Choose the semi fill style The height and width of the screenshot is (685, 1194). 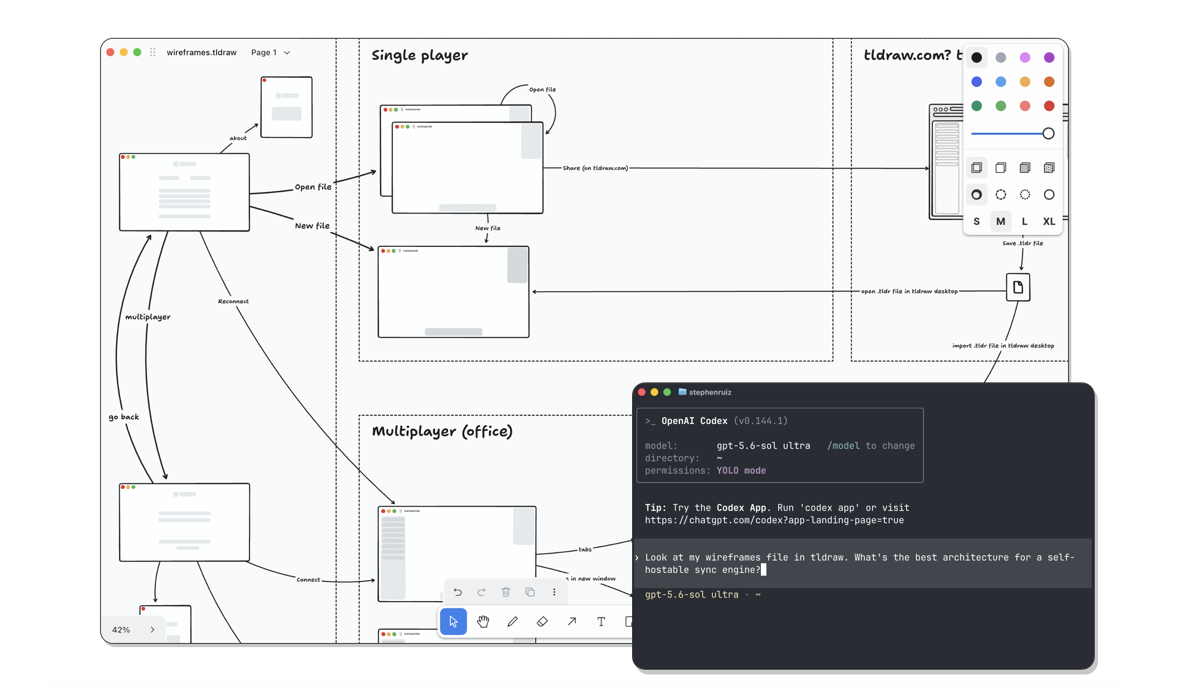pyautogui.click(x=1001, y=167)
